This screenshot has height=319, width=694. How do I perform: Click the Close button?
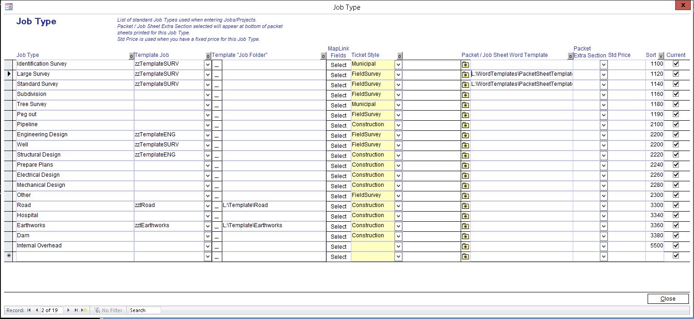click(668, 299)
